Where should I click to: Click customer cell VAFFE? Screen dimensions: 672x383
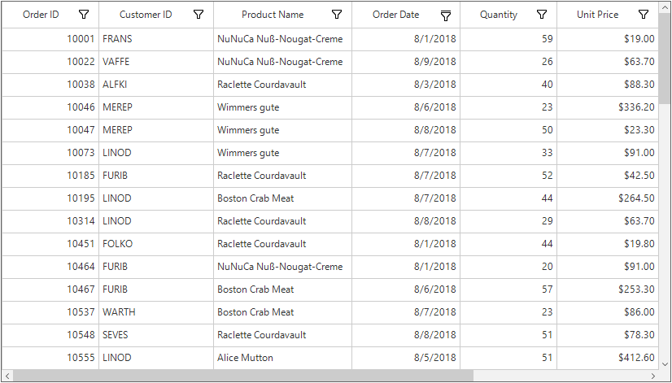tap(156, 62)
